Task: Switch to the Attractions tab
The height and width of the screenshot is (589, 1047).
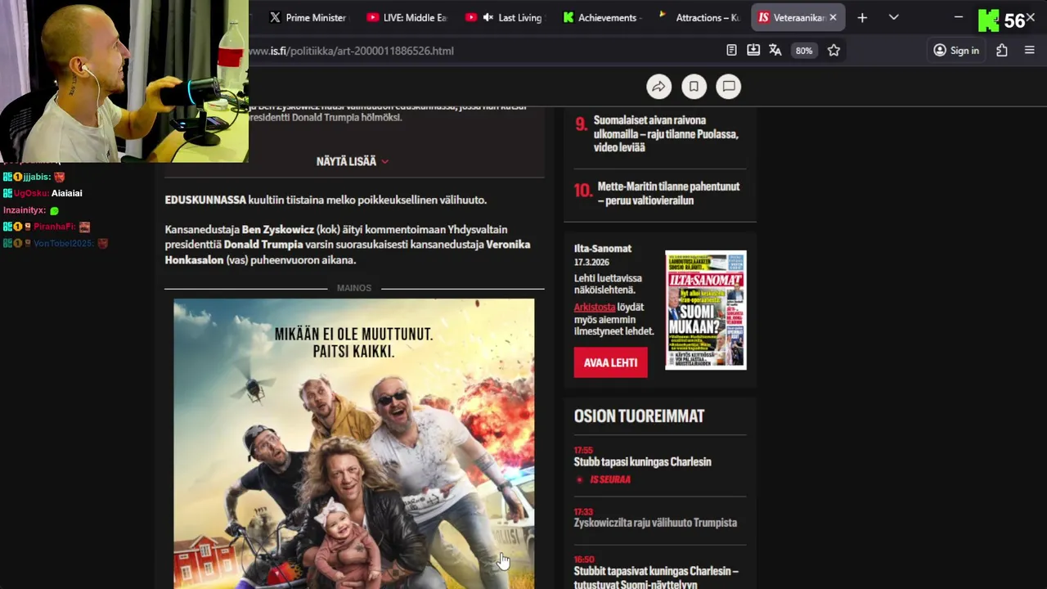Action: click(x=700, y=17)
